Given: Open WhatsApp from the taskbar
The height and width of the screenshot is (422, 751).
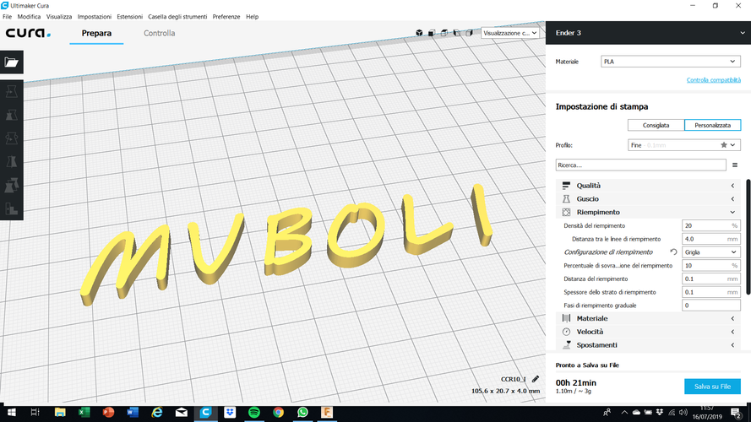Looking at the screenshot, I should (x=302, y=412).
